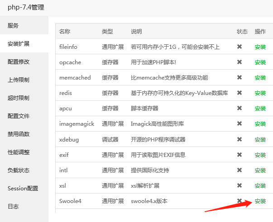
Task: Click description Imagick高性能图形库
Action: click(157, 124)
